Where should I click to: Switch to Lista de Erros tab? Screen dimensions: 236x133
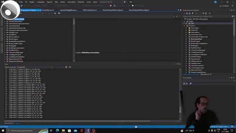(x=9, y=123)
